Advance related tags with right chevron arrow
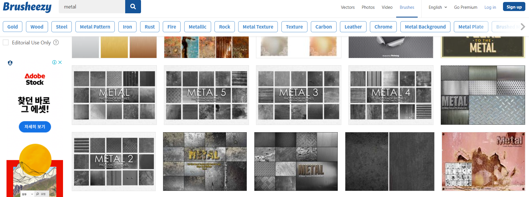529x197 pixels. click(523, 27)
